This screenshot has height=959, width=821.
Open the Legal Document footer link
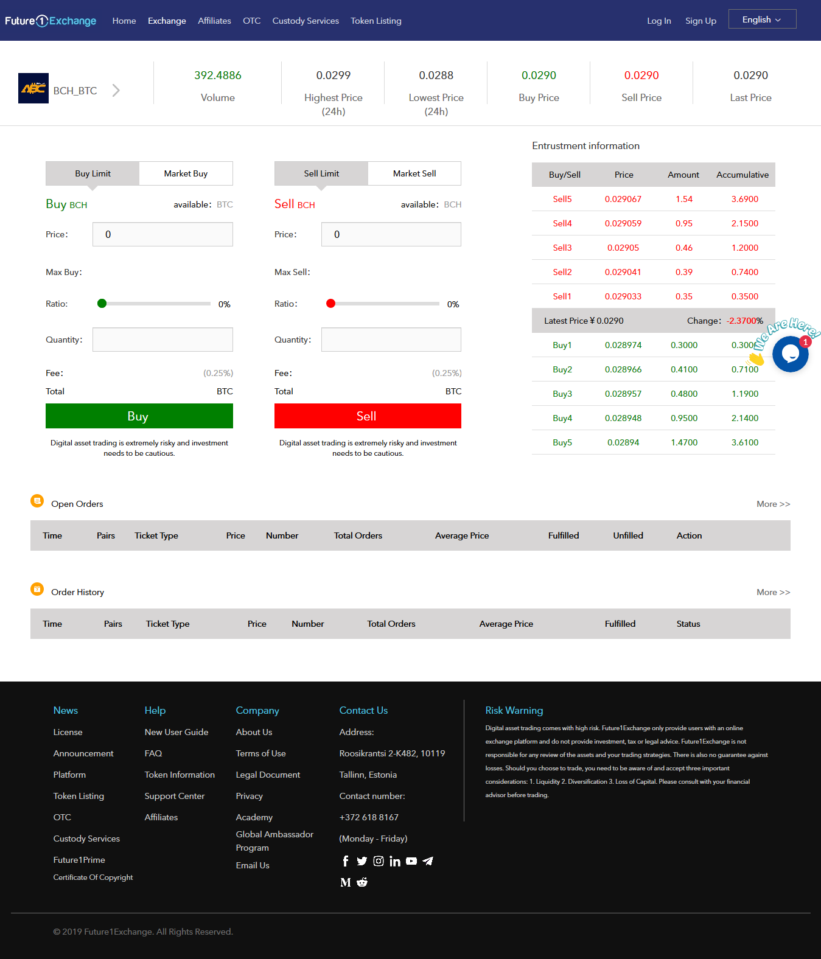[x=268, y=775]
